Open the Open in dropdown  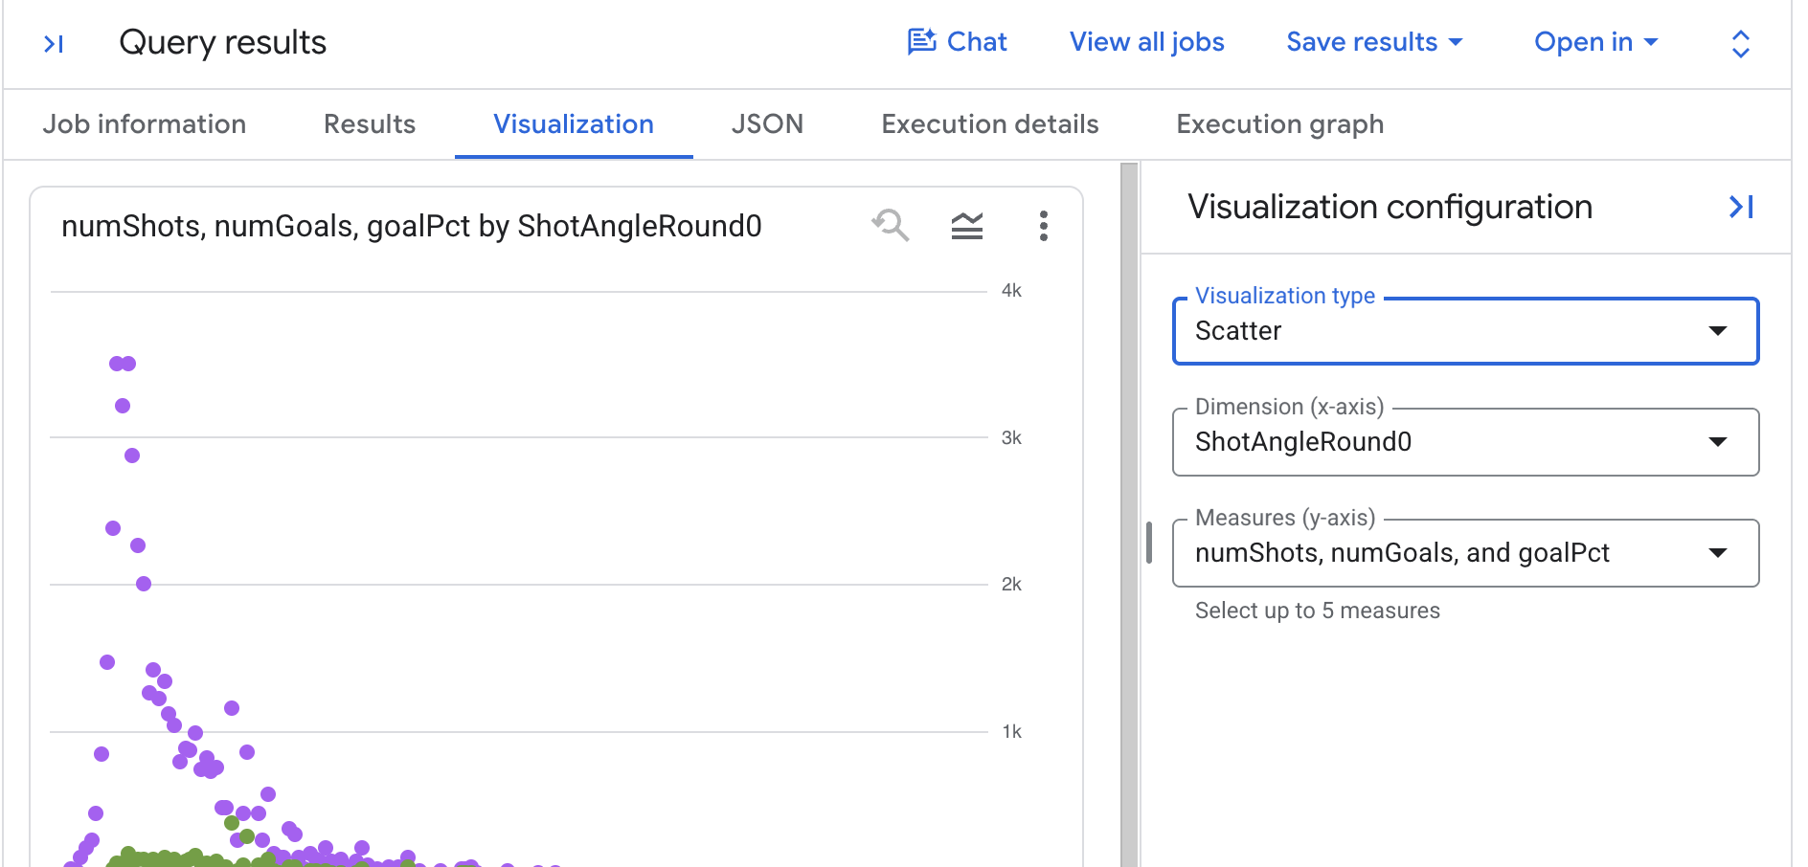point(1595,42)
